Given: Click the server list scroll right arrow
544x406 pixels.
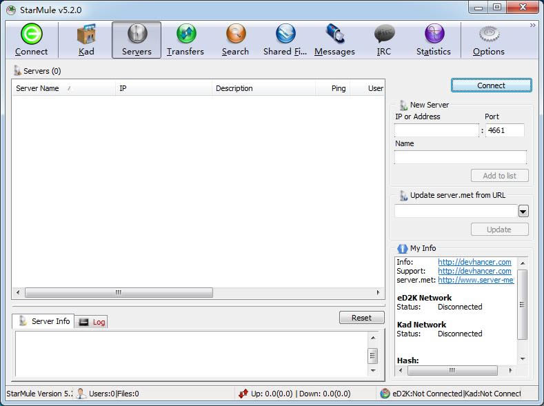Looking at the screenshot, I should click(x=378, y=292).
